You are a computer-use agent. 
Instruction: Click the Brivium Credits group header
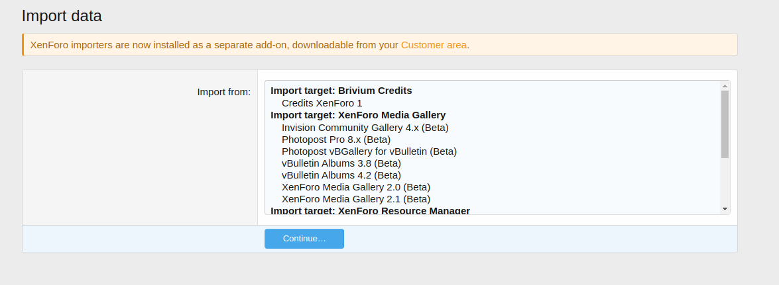point(341,91)
